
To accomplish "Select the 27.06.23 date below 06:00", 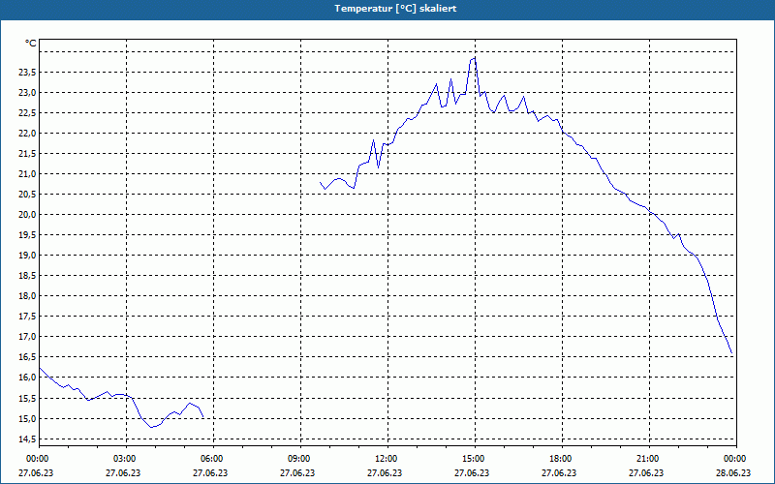I will coord(210,473).
